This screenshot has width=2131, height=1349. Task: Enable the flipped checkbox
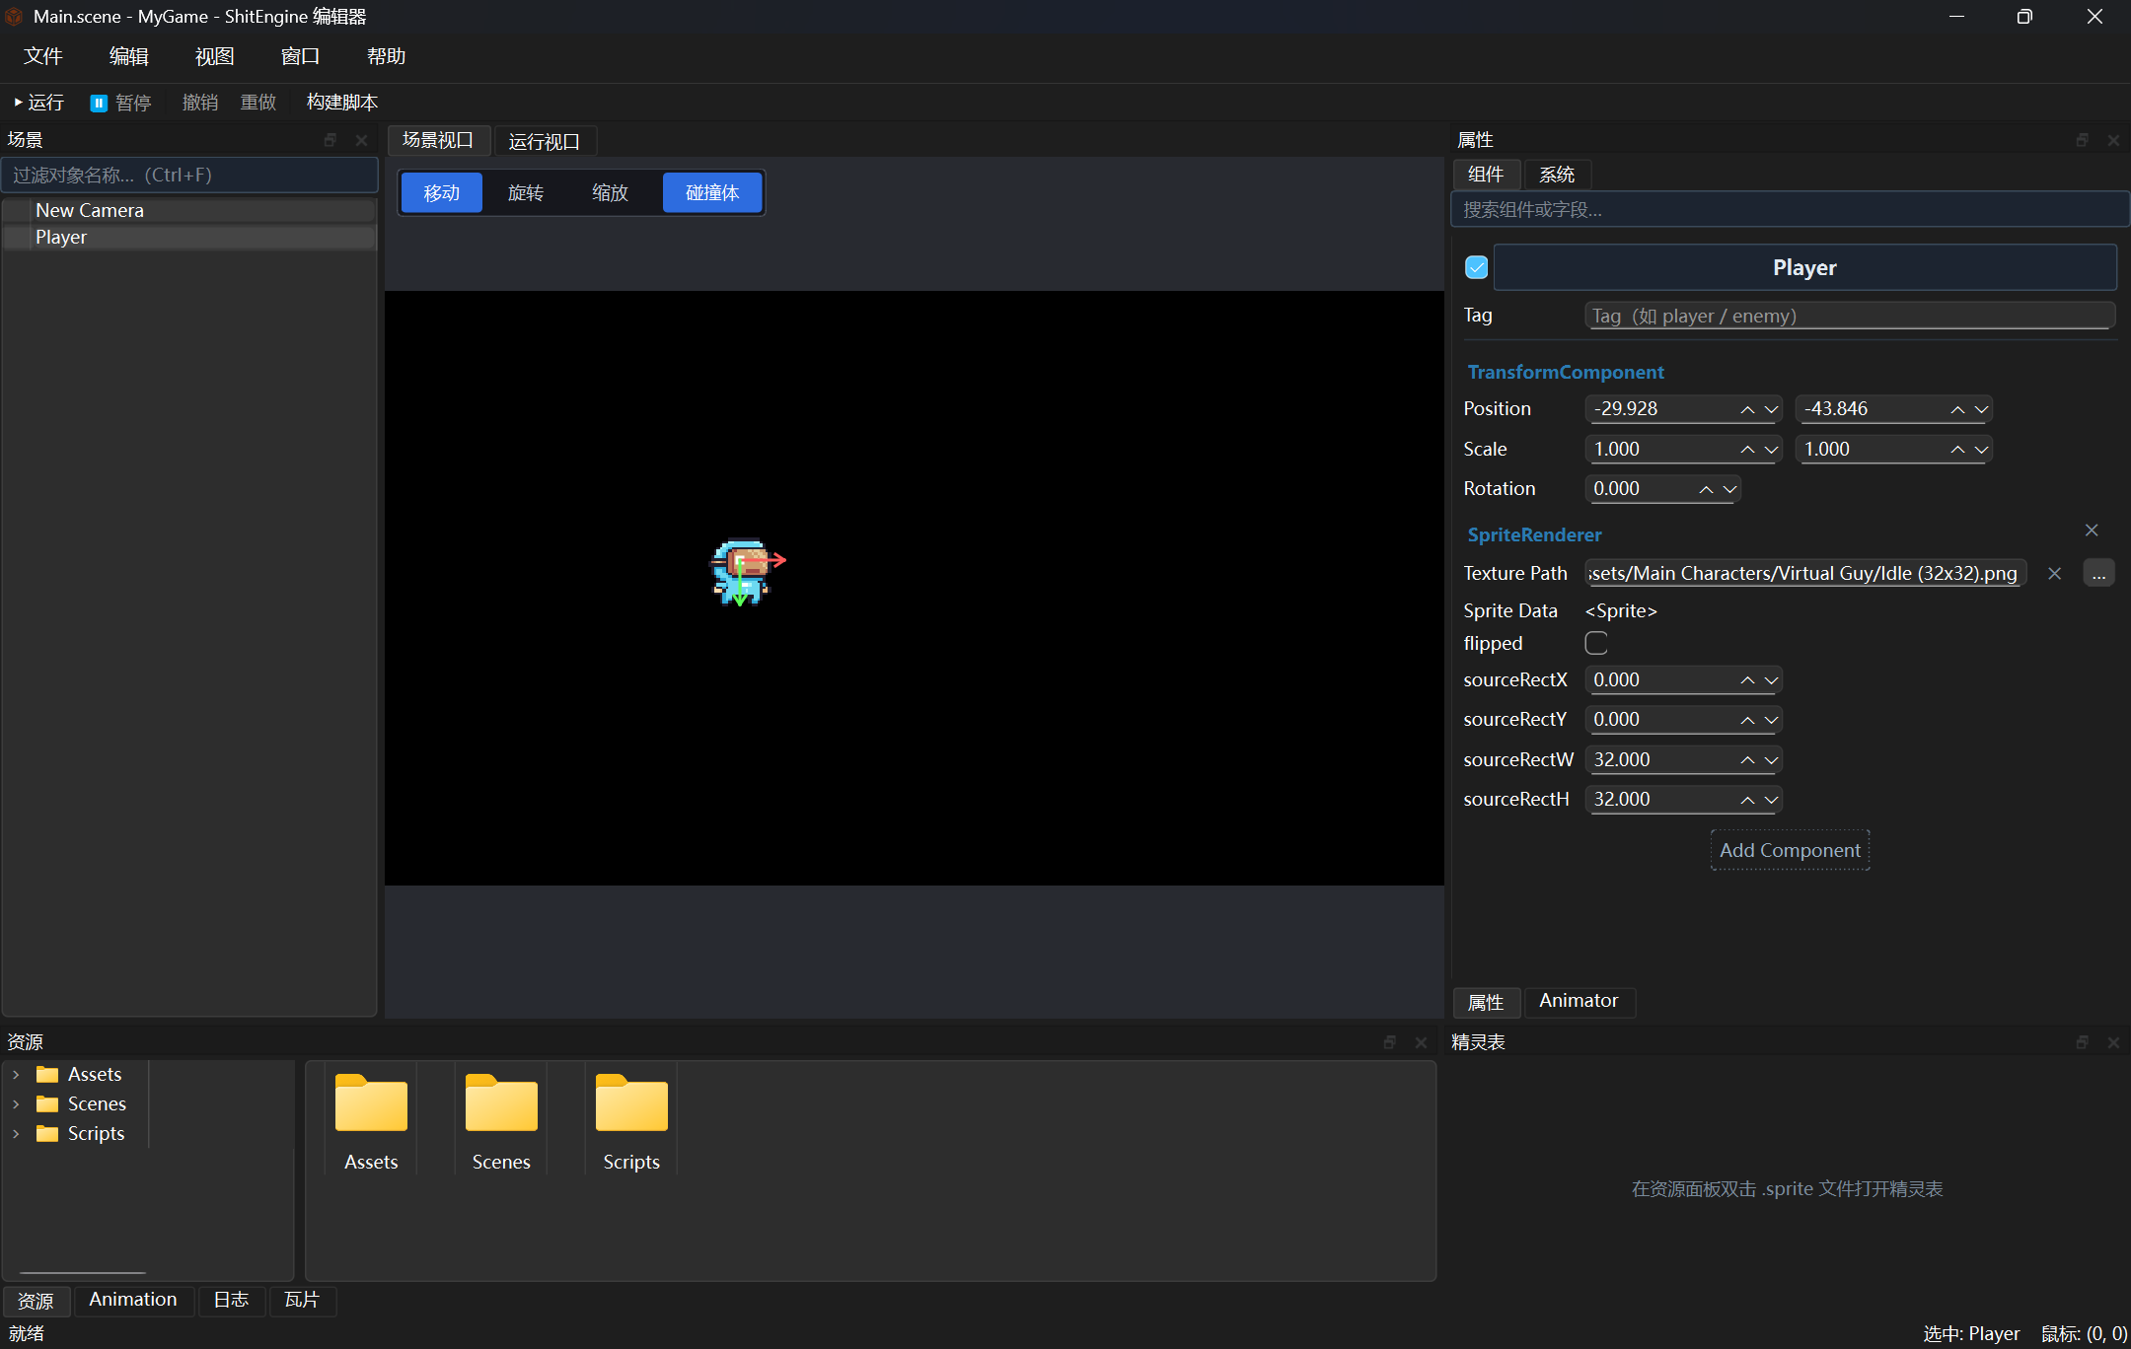[x=1596, y=643]
